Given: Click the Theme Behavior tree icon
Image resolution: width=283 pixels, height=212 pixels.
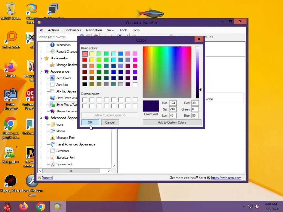Looking at the screenshot, I should [52, 111].
